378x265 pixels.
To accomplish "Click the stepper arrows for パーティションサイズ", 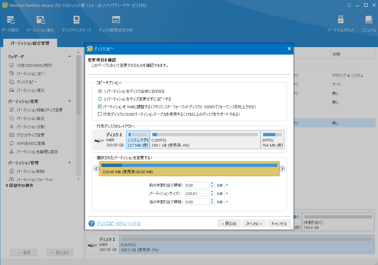I will click(212, 193).
